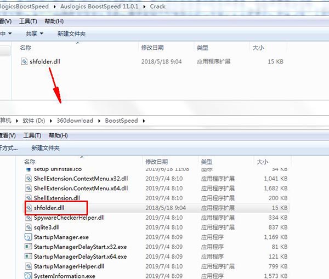Open 查看(V) menu in BoostSpeed window
Image resolution: width=329 pixels, height=279 pixels.
[x=8, y=135]
